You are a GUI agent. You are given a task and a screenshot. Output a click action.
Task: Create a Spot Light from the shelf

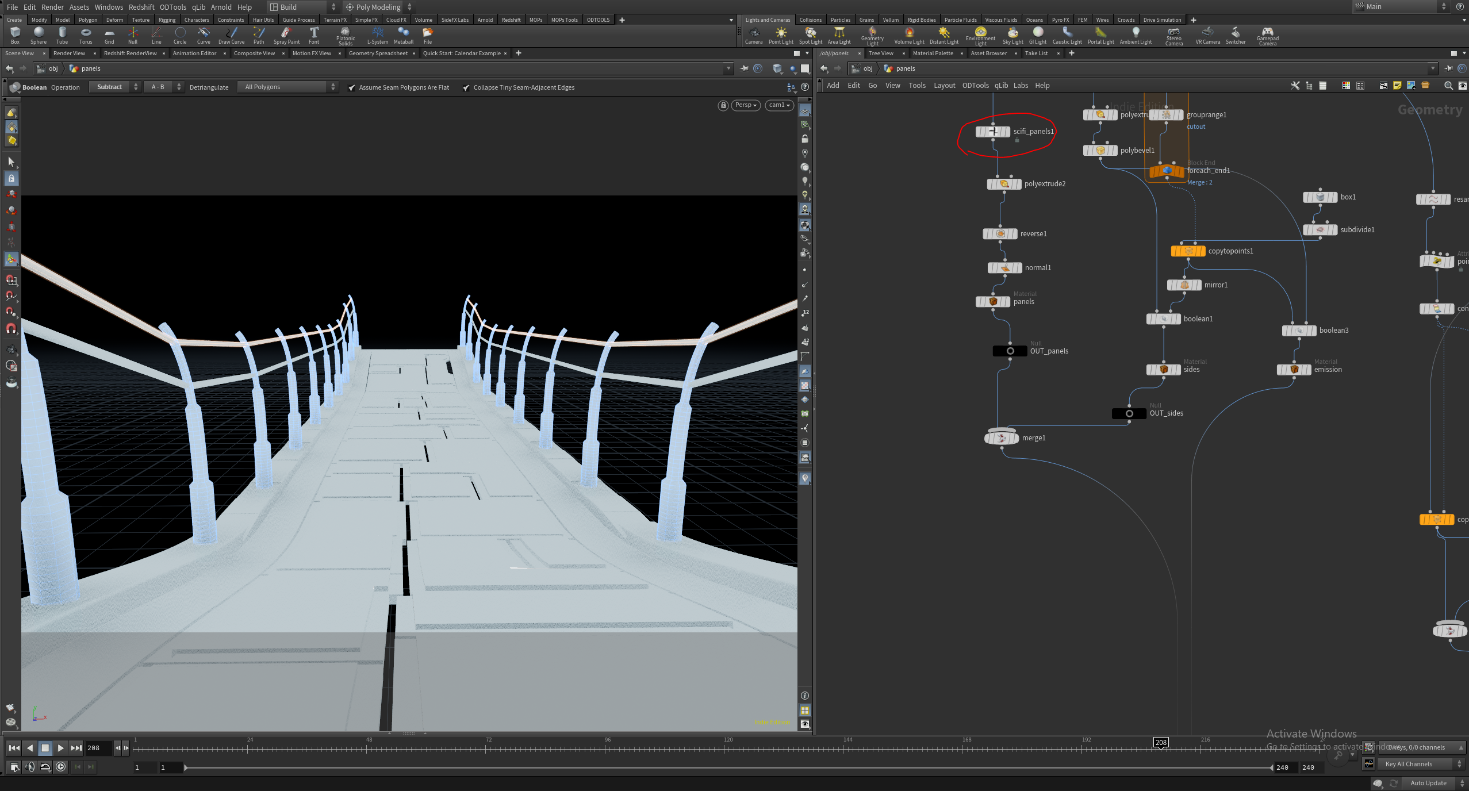(810, 36)
